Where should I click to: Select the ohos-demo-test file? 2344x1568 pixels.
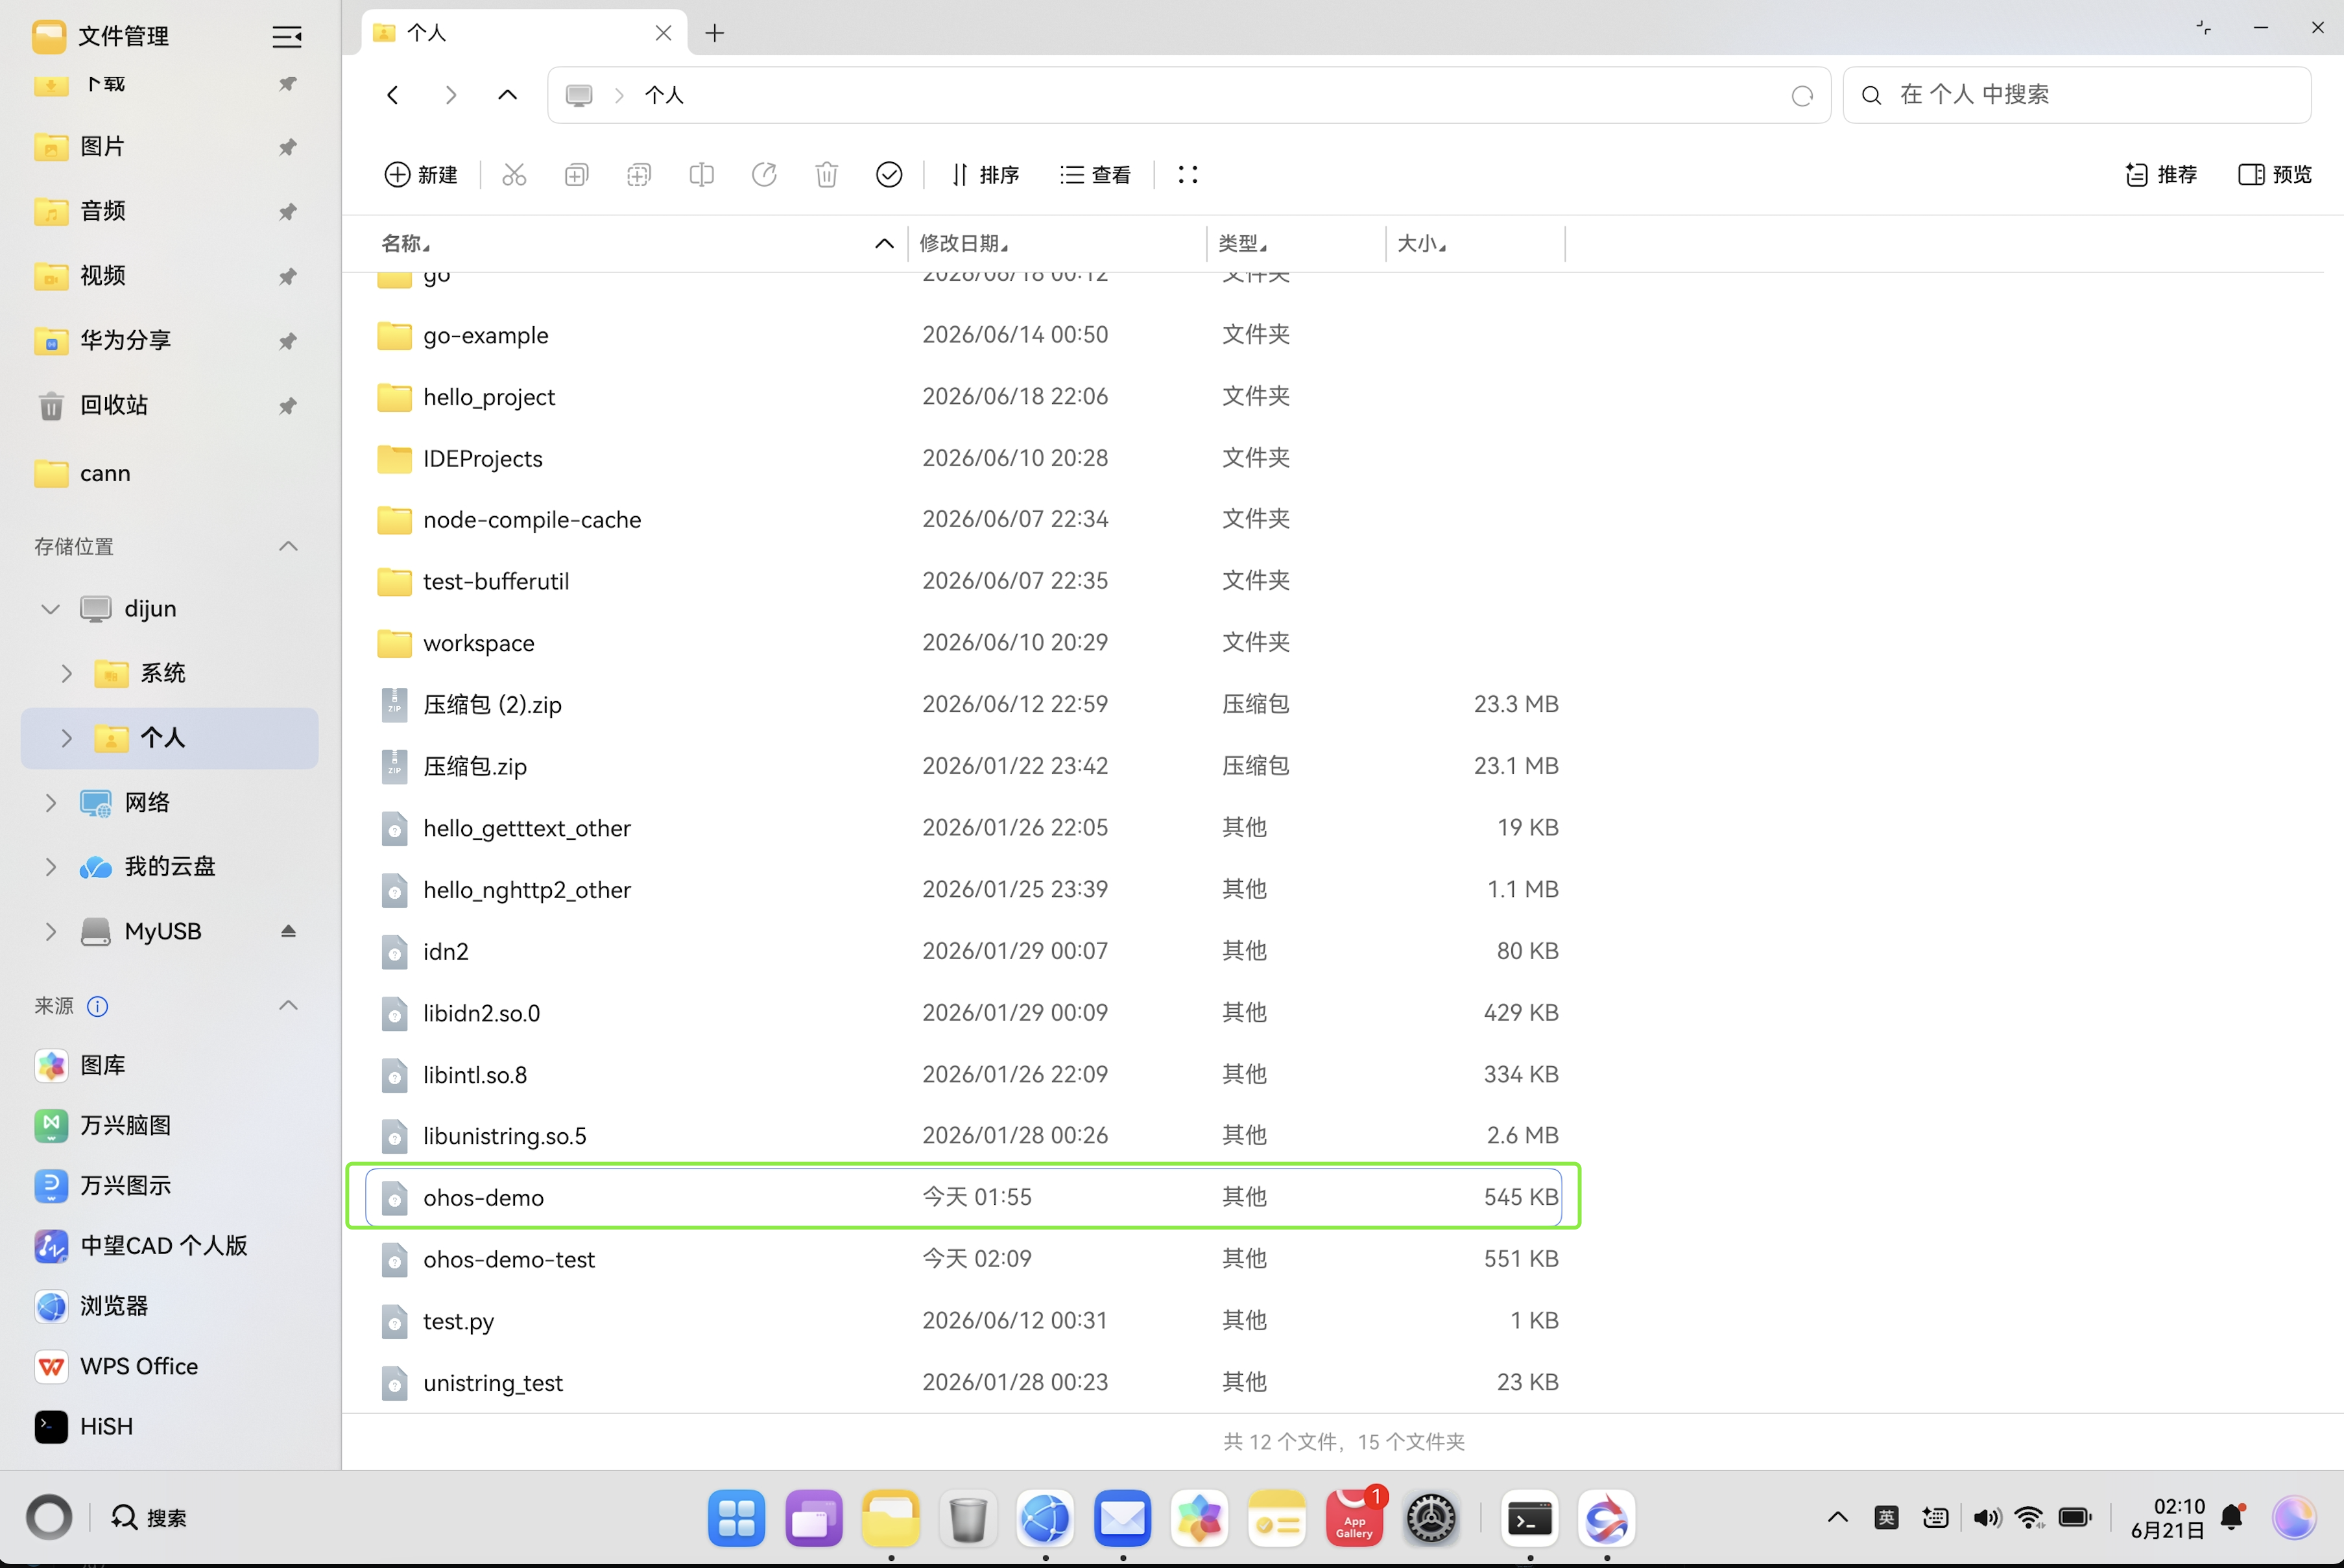pos(964,1259)
